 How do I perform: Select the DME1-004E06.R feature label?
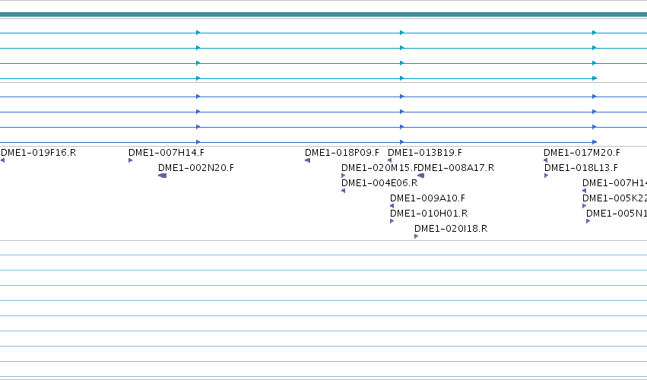(x=379, y=183)
